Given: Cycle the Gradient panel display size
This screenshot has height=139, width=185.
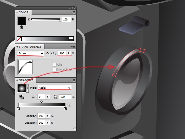Looking at the screenshot, I should [x=17, y=80].
